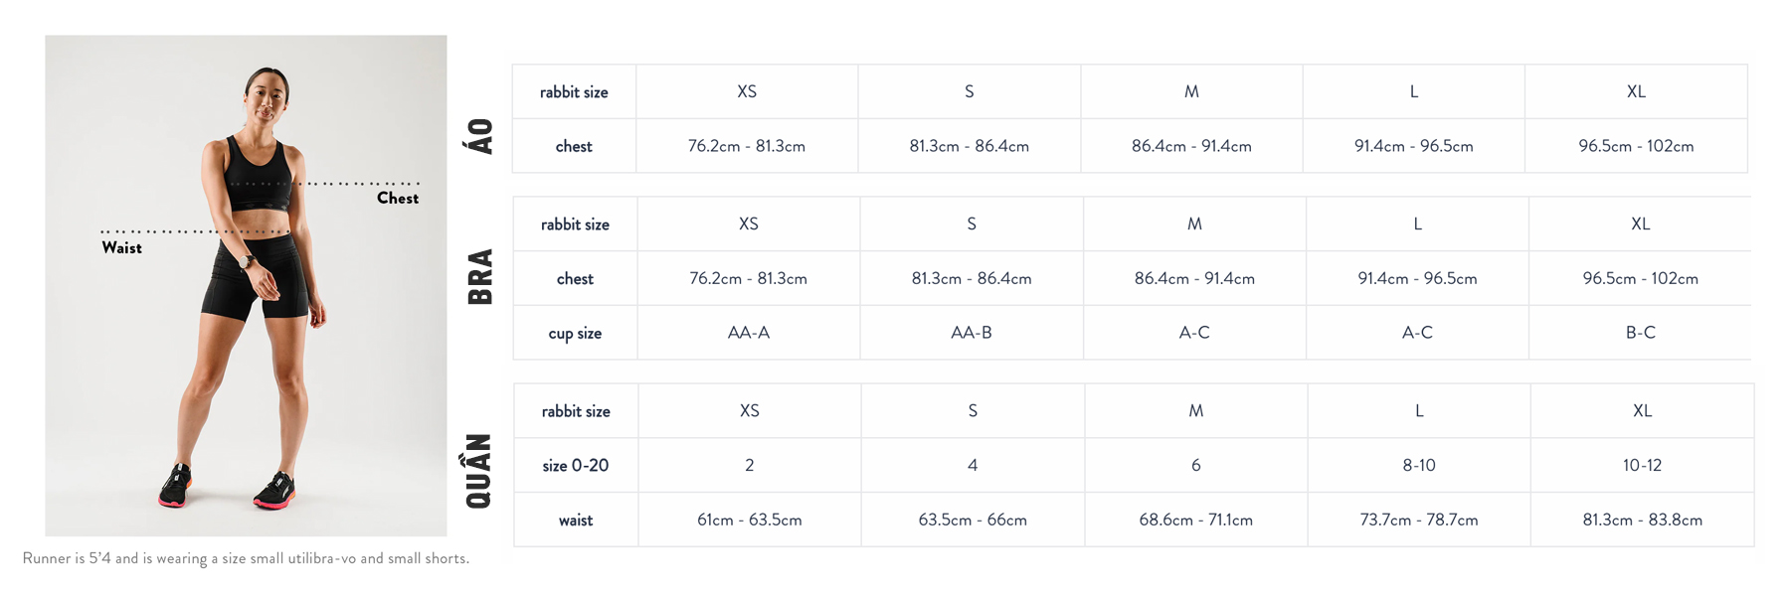The image size is (1790, 596).
Task: Click the runner model photo
Action: click(x=246, y=286)
